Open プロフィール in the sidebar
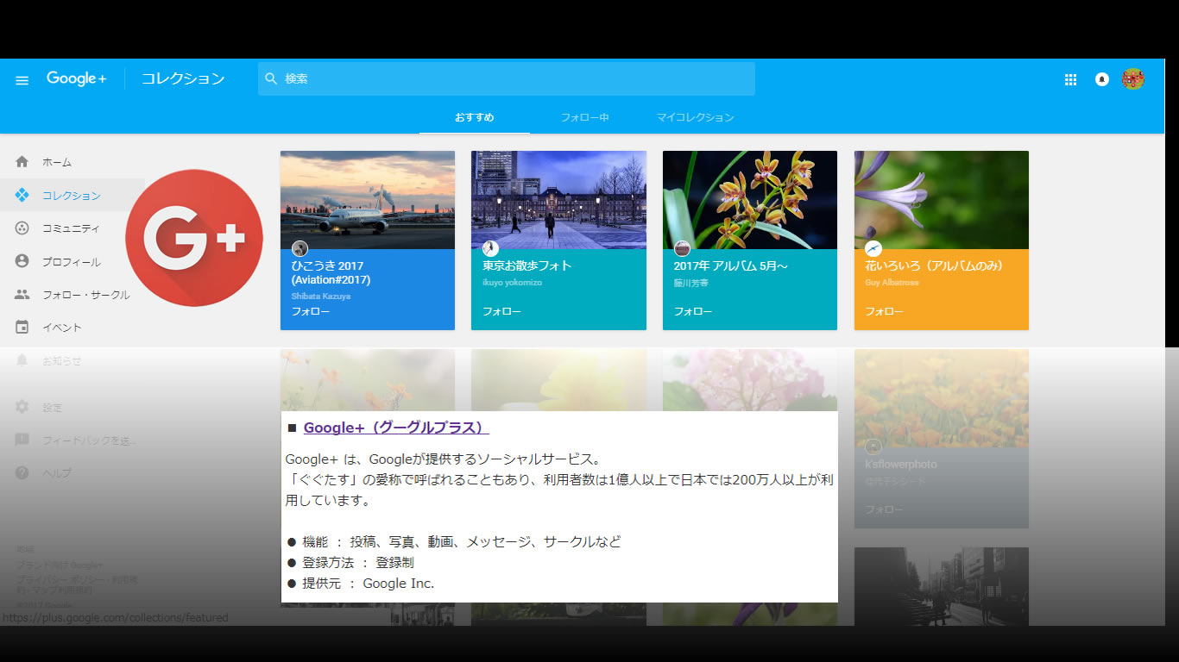Image resolution: width=1179 pixels, height=662 pixels. click(73, 262)
